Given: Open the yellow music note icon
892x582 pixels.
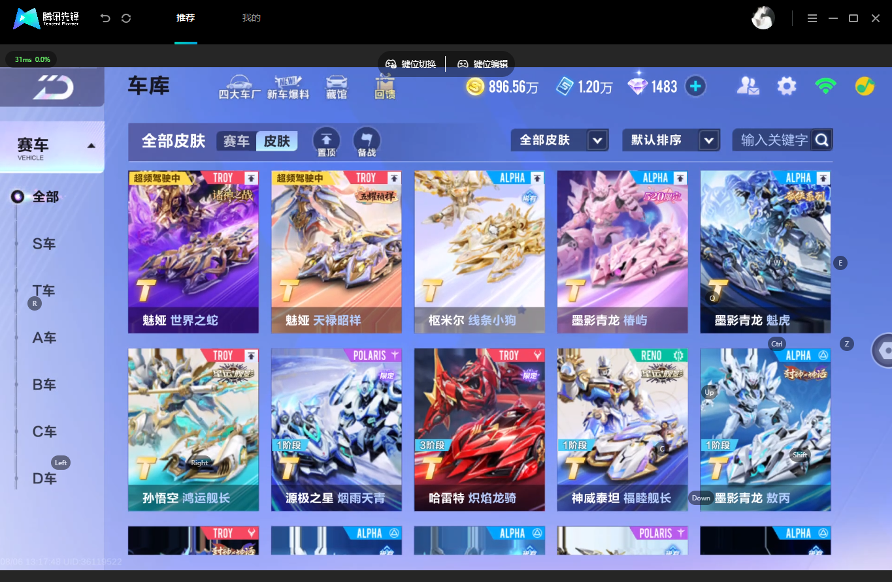Looking at the screenshot, I should [865, 86].
